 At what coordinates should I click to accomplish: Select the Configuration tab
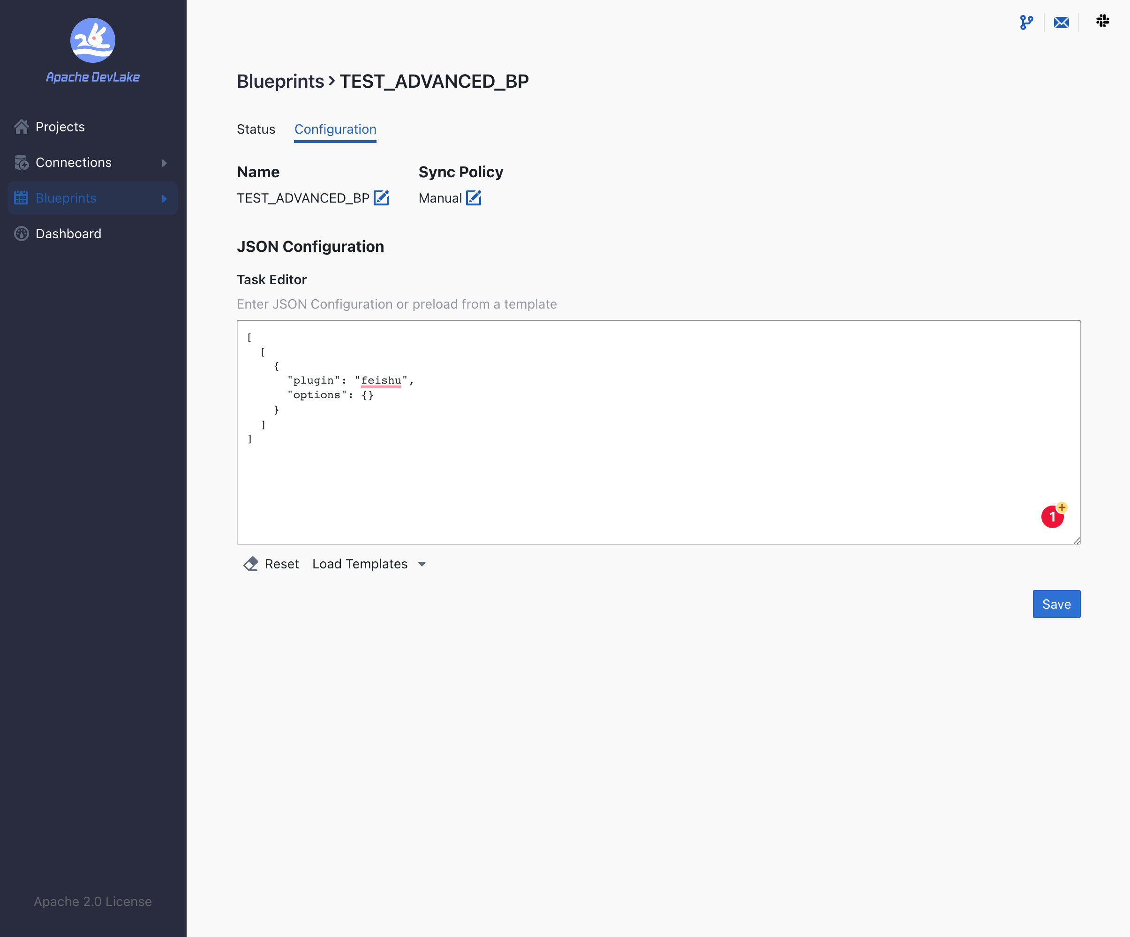[335, 129]
